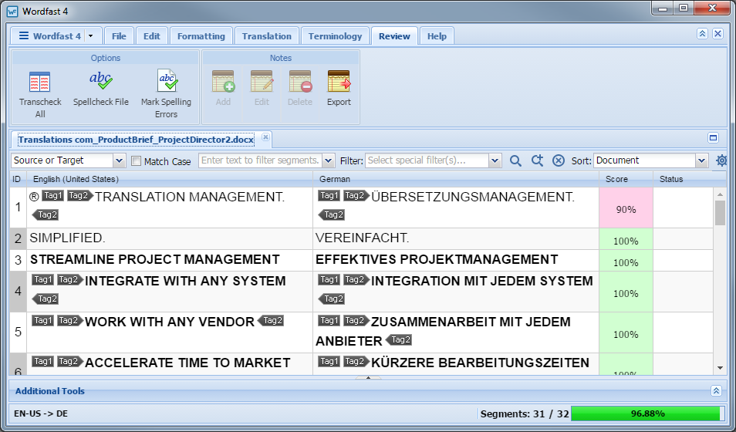The image size is (736, 432).
Task: Open the Help tab
Action: click(x=437, y=36)
